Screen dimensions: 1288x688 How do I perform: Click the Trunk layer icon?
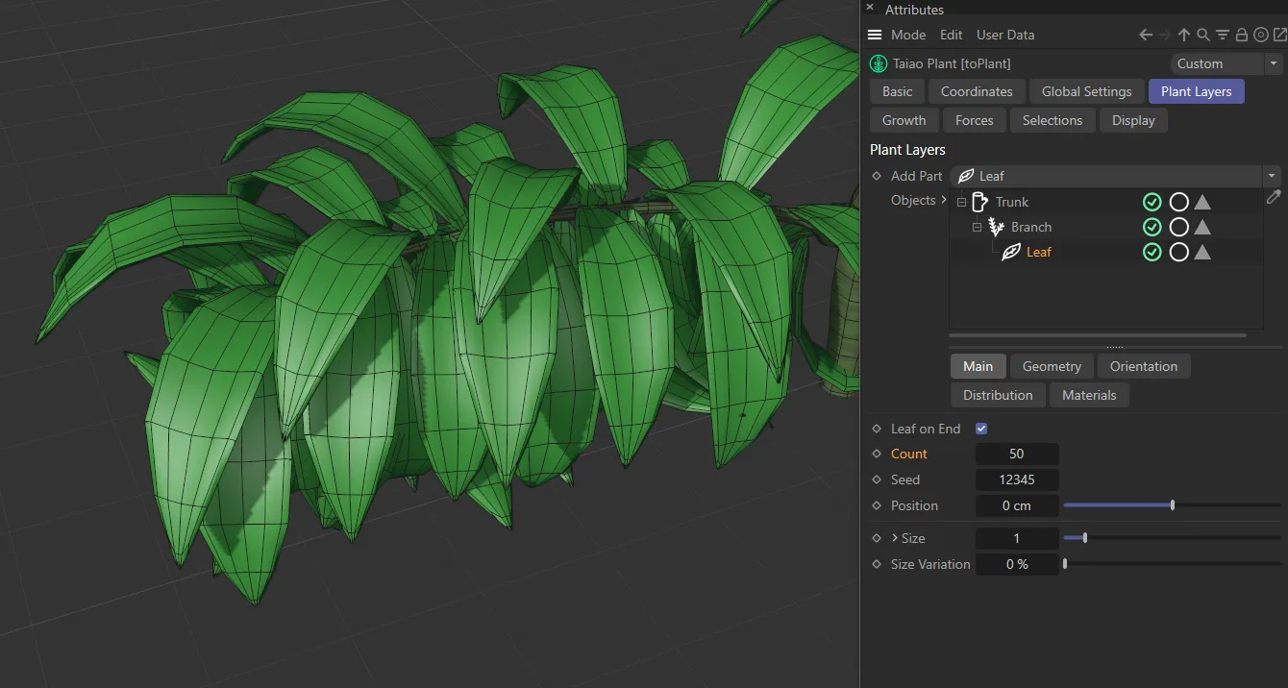[x=981, y=202]
